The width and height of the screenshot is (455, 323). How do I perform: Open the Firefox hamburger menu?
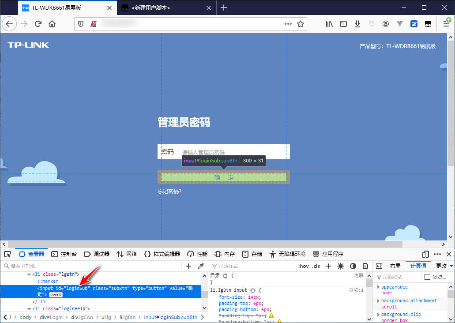pyautogui.click(x=446, y=24)
